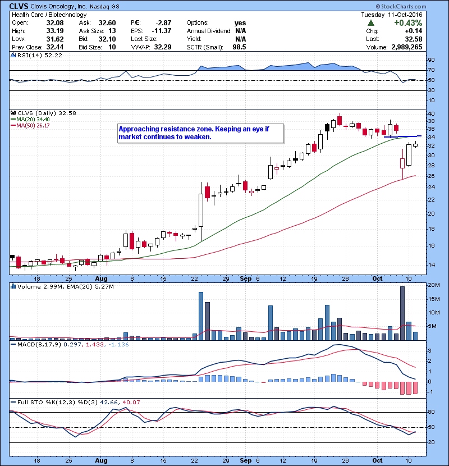Click the Clovis Oncology, Inc. company name

tap(58, 6)
